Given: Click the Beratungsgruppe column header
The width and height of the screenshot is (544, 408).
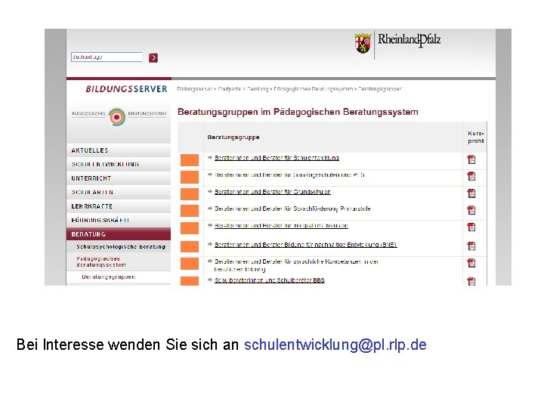Looking at the screenshot, I should pyautogui.click(x=233, y=137).
